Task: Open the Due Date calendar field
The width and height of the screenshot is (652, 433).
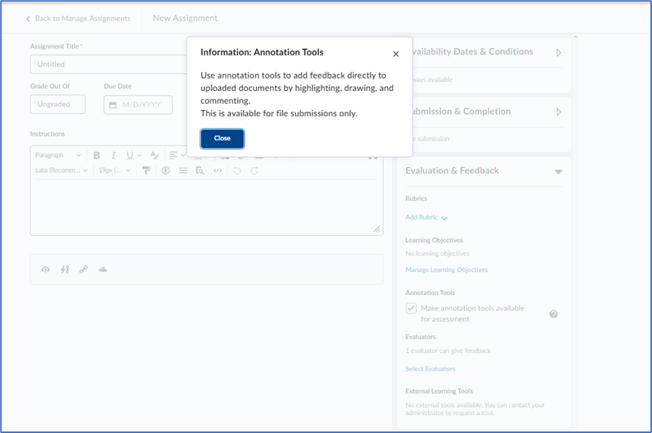Action: tap(138, 105)
